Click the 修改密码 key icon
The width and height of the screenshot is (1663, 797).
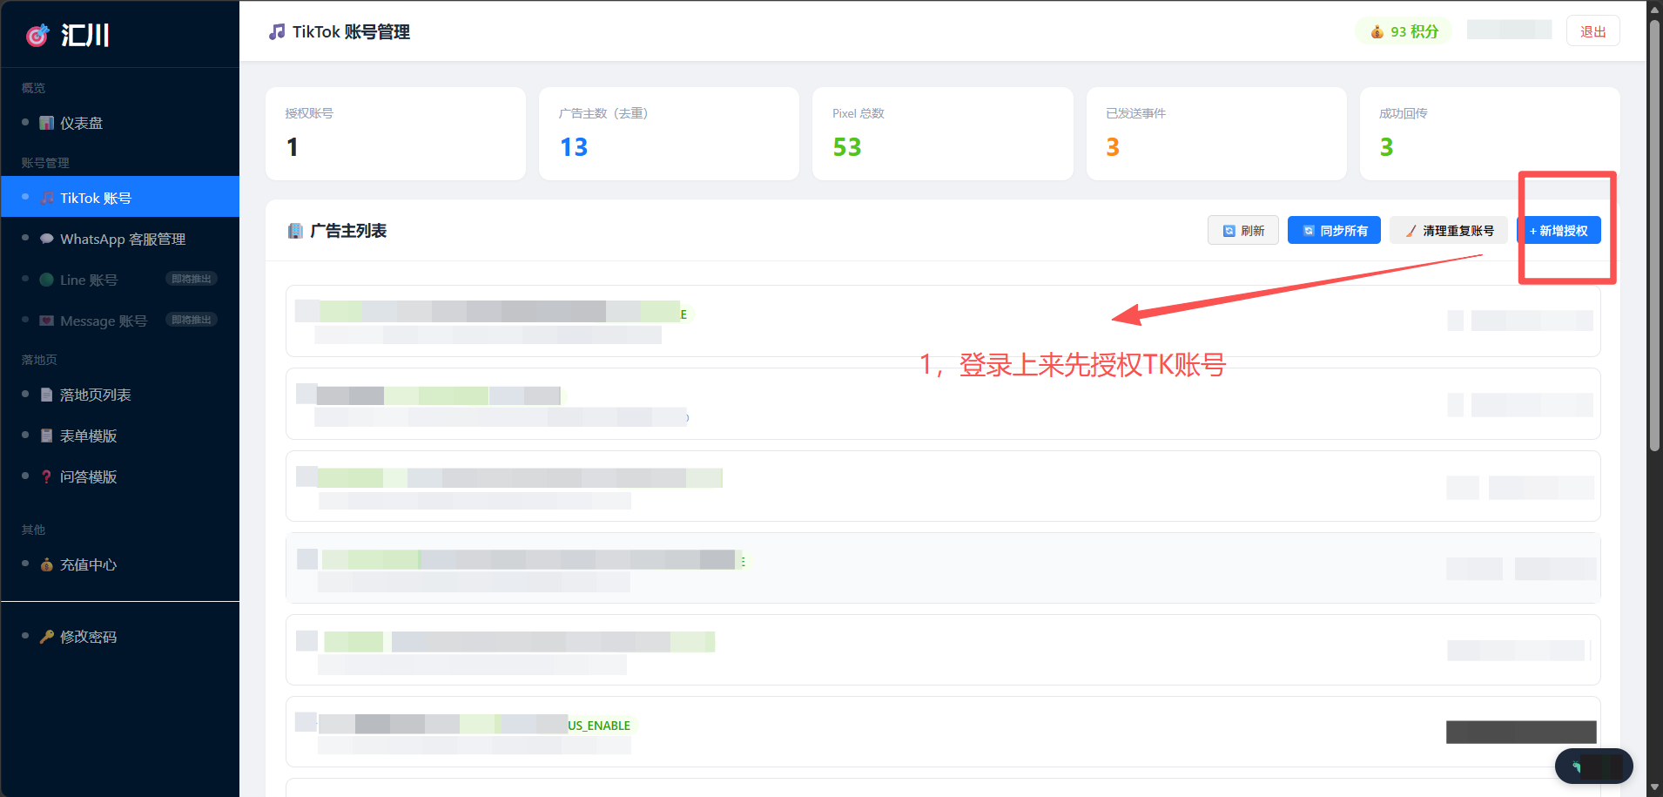47,637
